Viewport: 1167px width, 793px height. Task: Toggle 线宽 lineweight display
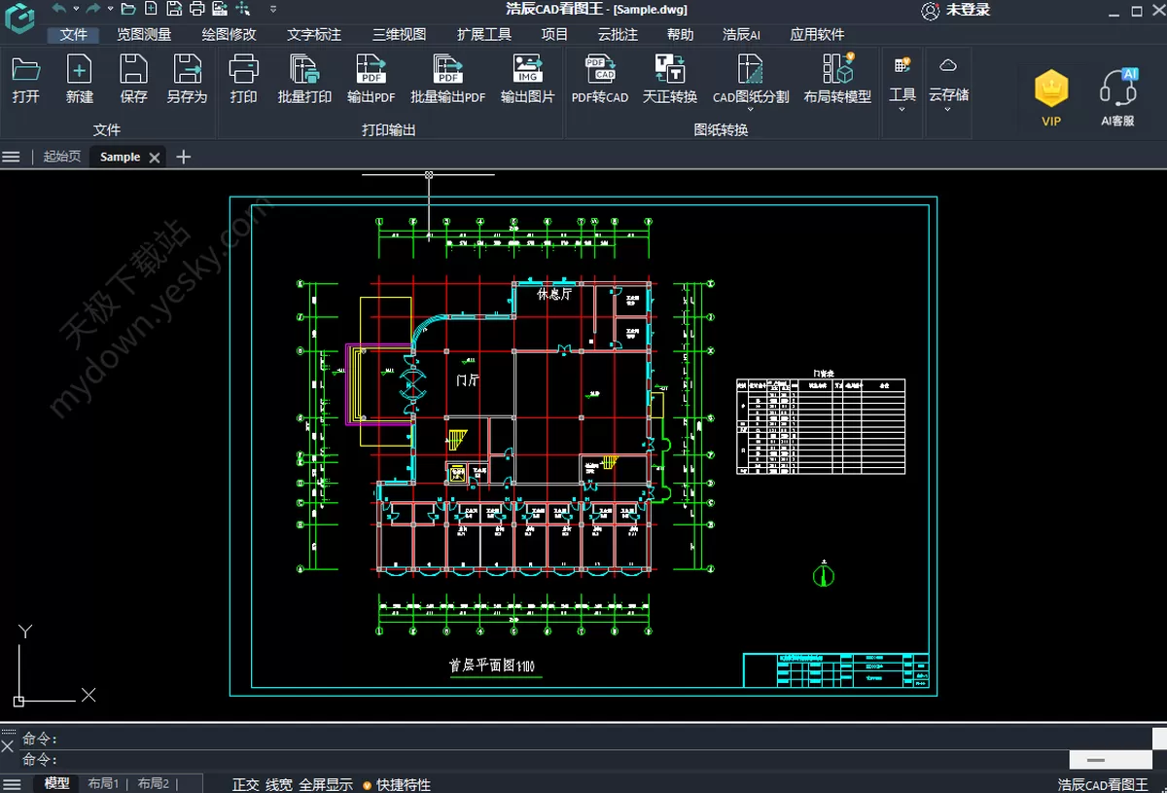tap(279, 784)
